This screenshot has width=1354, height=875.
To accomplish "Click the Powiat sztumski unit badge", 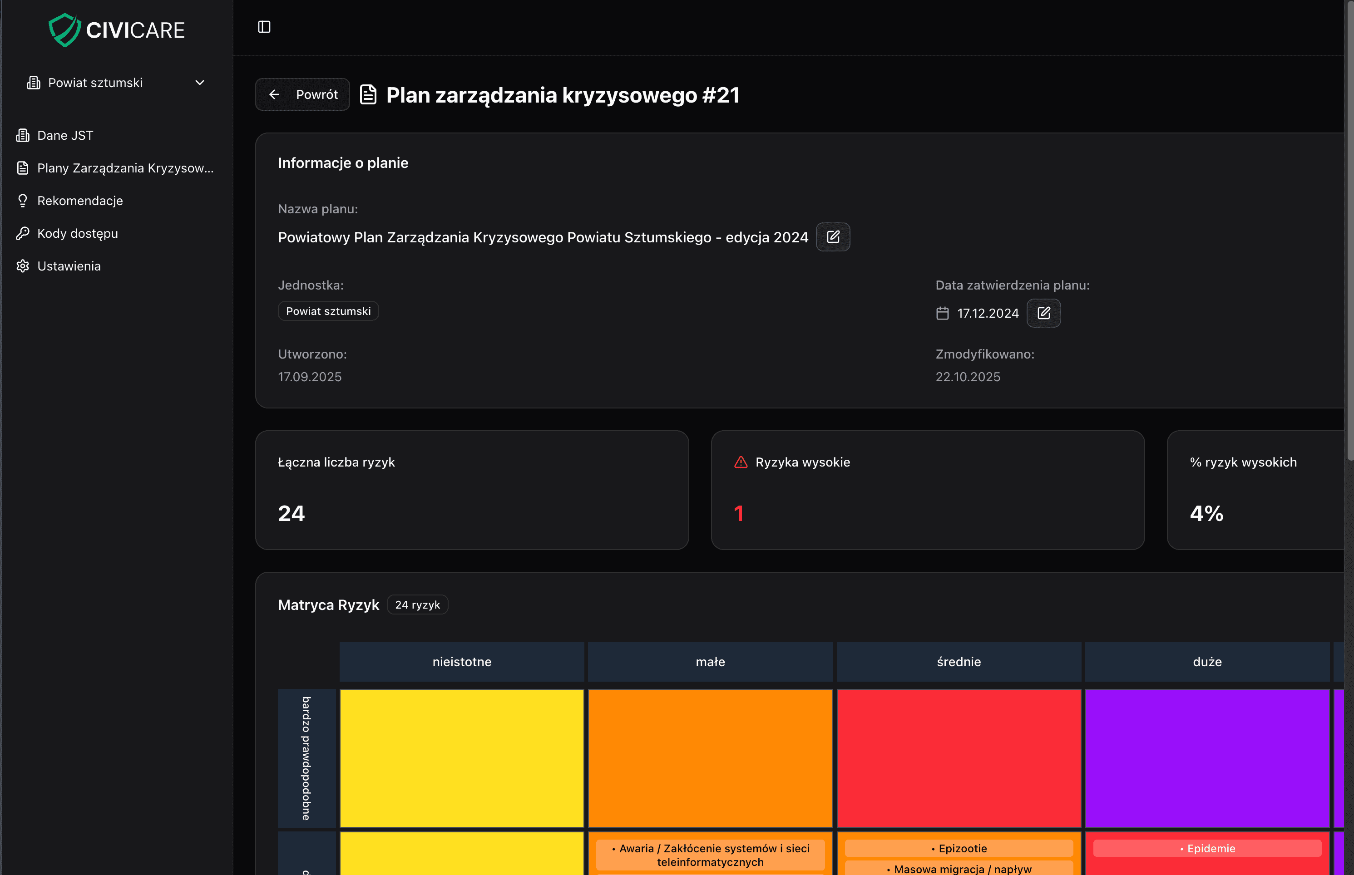I will [x=328, y=311].
